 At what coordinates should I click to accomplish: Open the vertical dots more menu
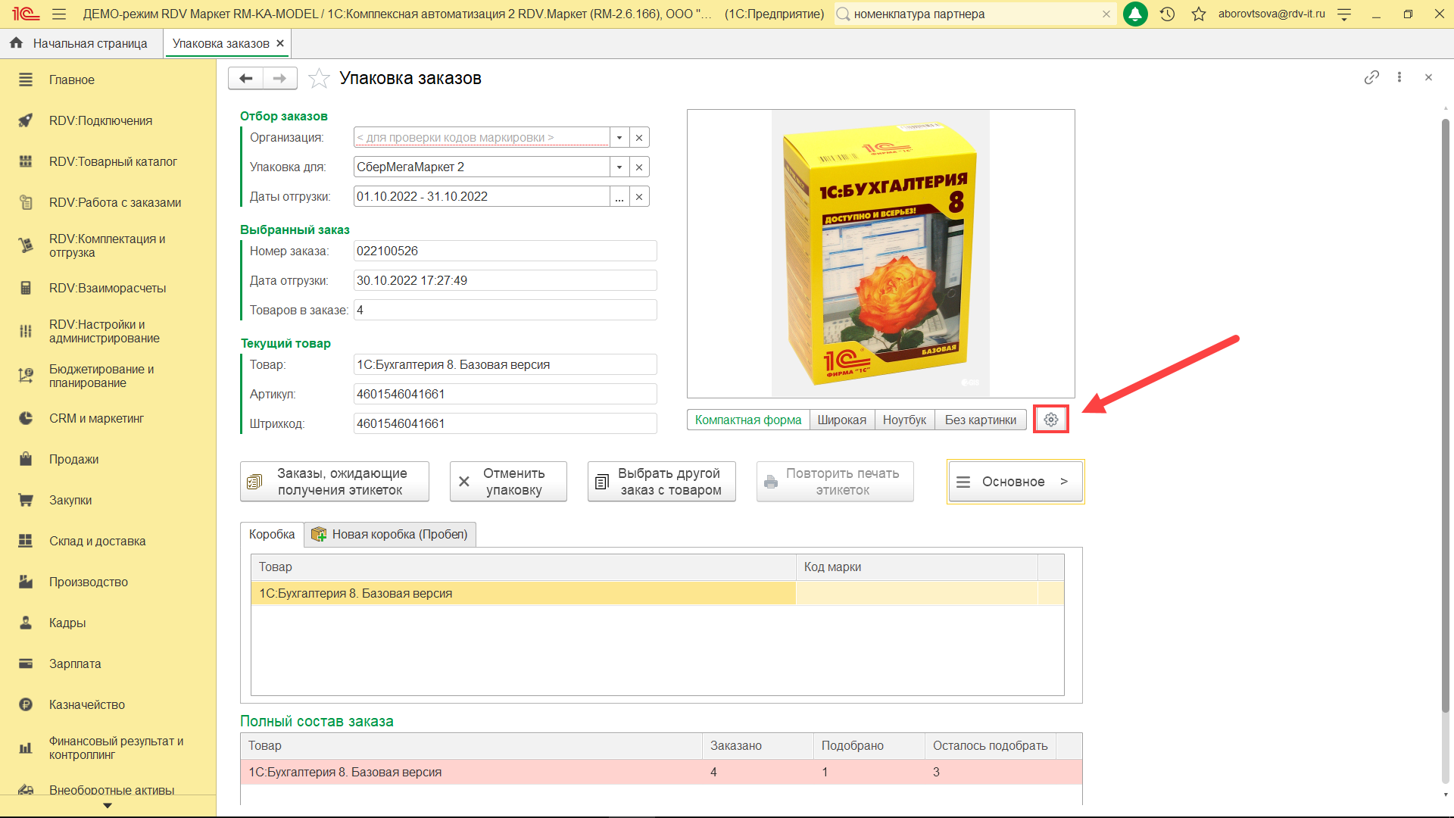coord(1399,78)
